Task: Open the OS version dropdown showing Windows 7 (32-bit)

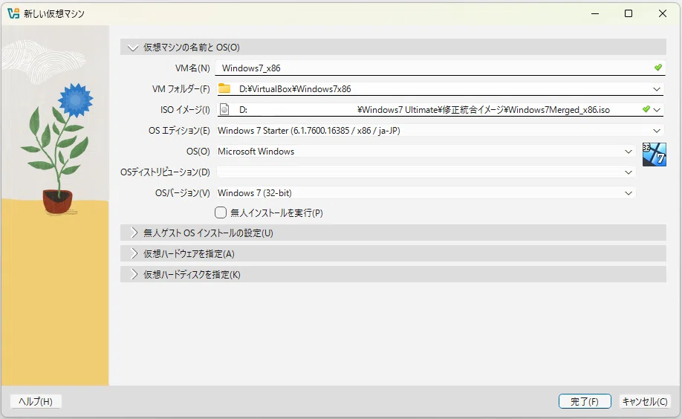Action: pos(426,192)
